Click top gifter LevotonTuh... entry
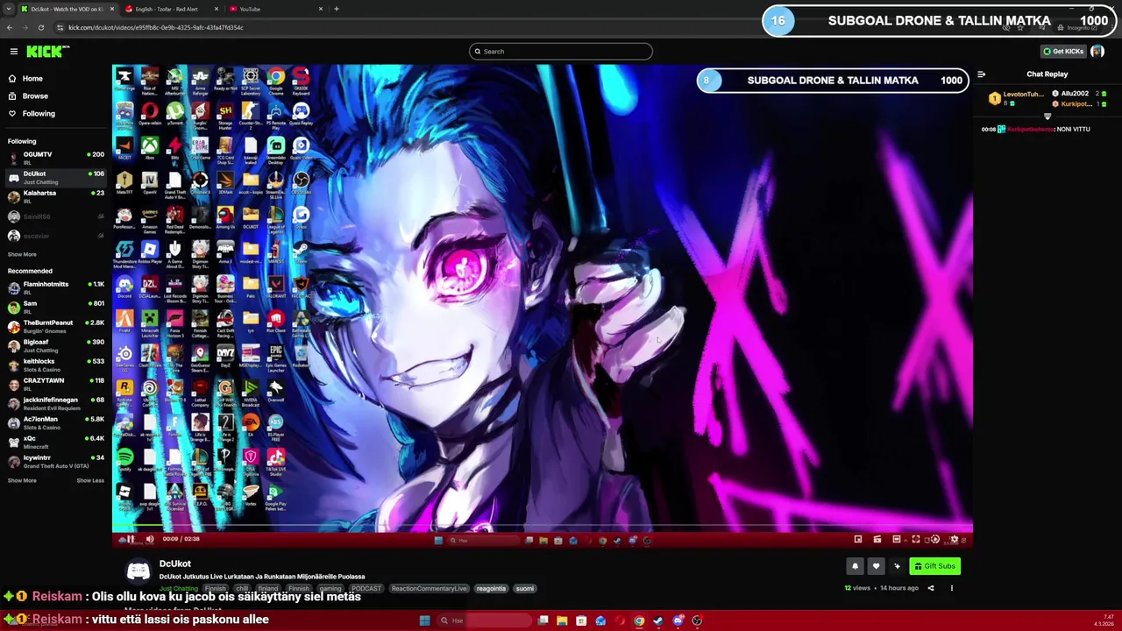The width and height of the screenshot is (1122, 631). 1016,98
